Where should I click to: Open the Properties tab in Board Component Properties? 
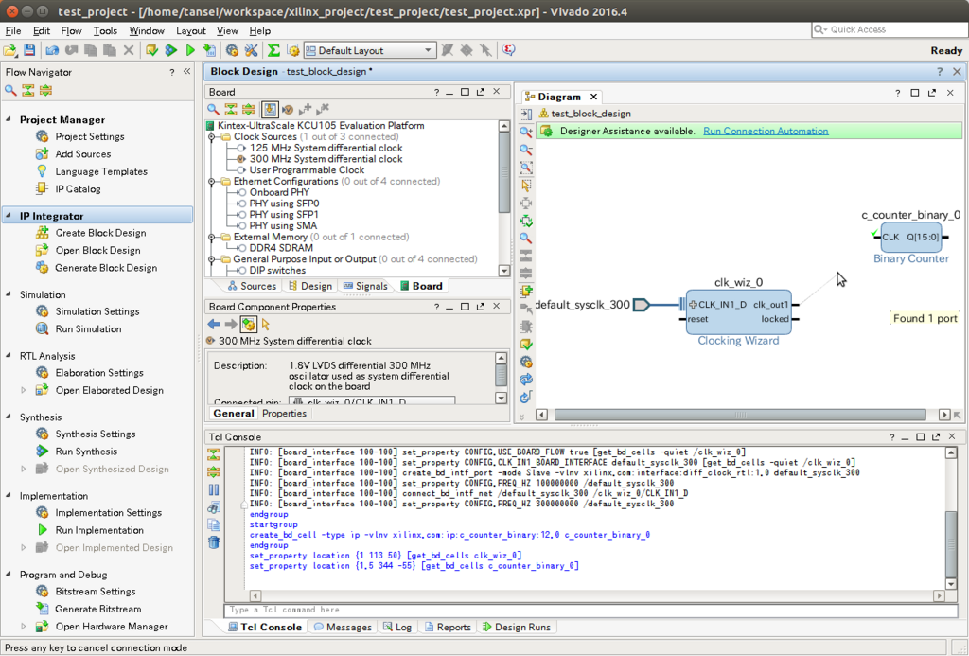pos(284,414)
